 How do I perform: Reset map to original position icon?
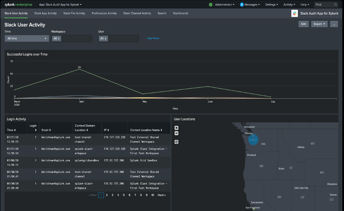[176, 142]
